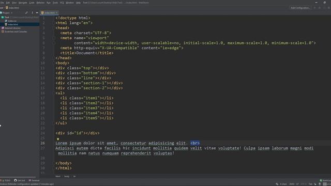This screenshot has width=331, height=186.
Task: Click the <ul> opening tag on line 16
Action: [60, 93]
